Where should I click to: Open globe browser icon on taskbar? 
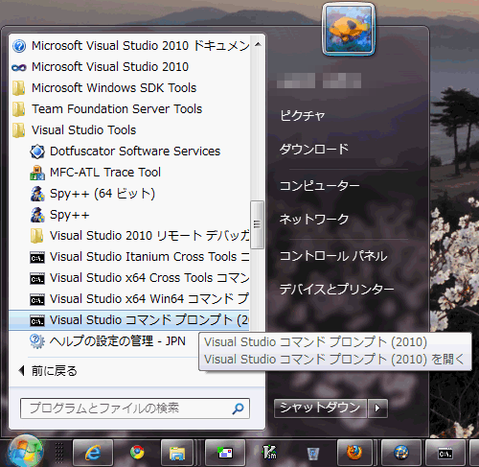point(401,453)
